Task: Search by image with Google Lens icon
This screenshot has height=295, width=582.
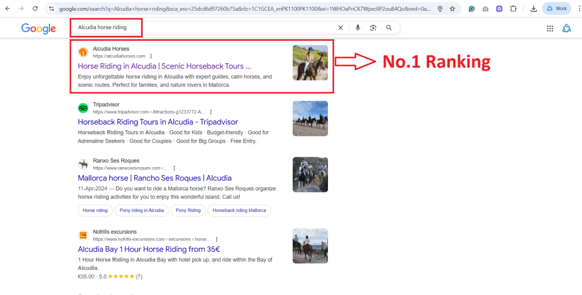Action: pos(373,28)
